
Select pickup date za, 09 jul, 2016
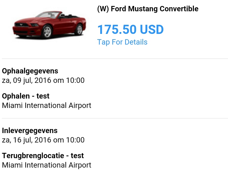pyautogui.click(x=26, y=80)
